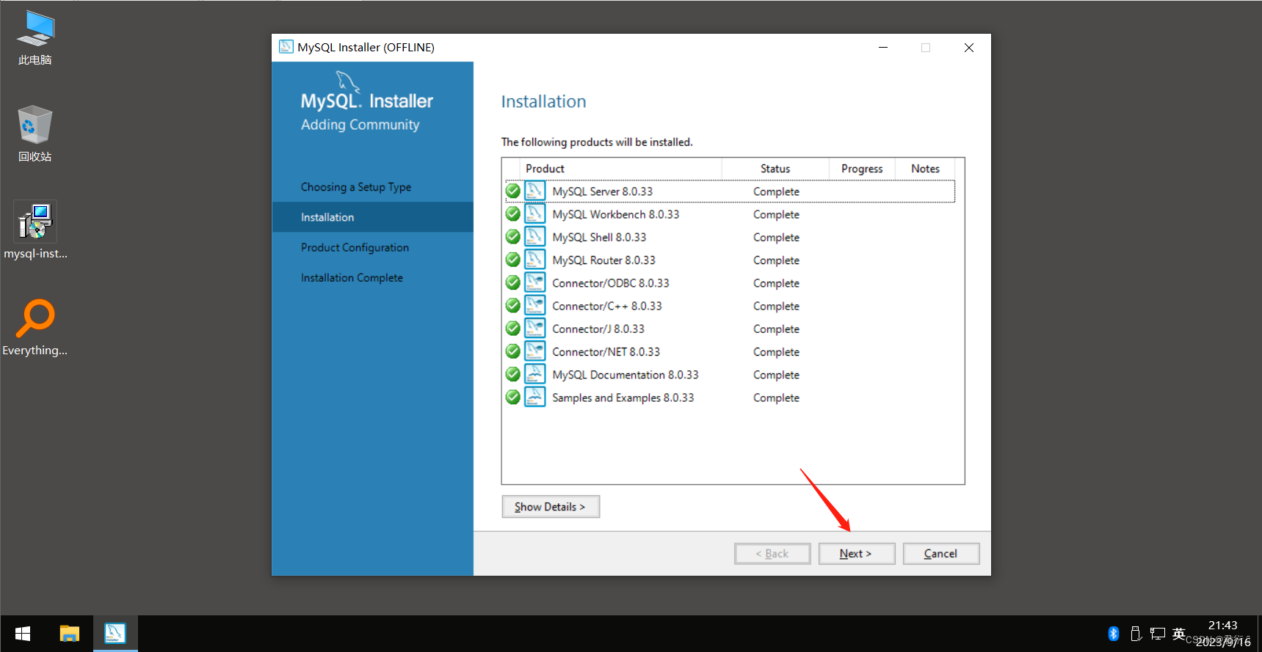Click green checkmark beside Connector/C++ 8.0.33

(513, 305)
